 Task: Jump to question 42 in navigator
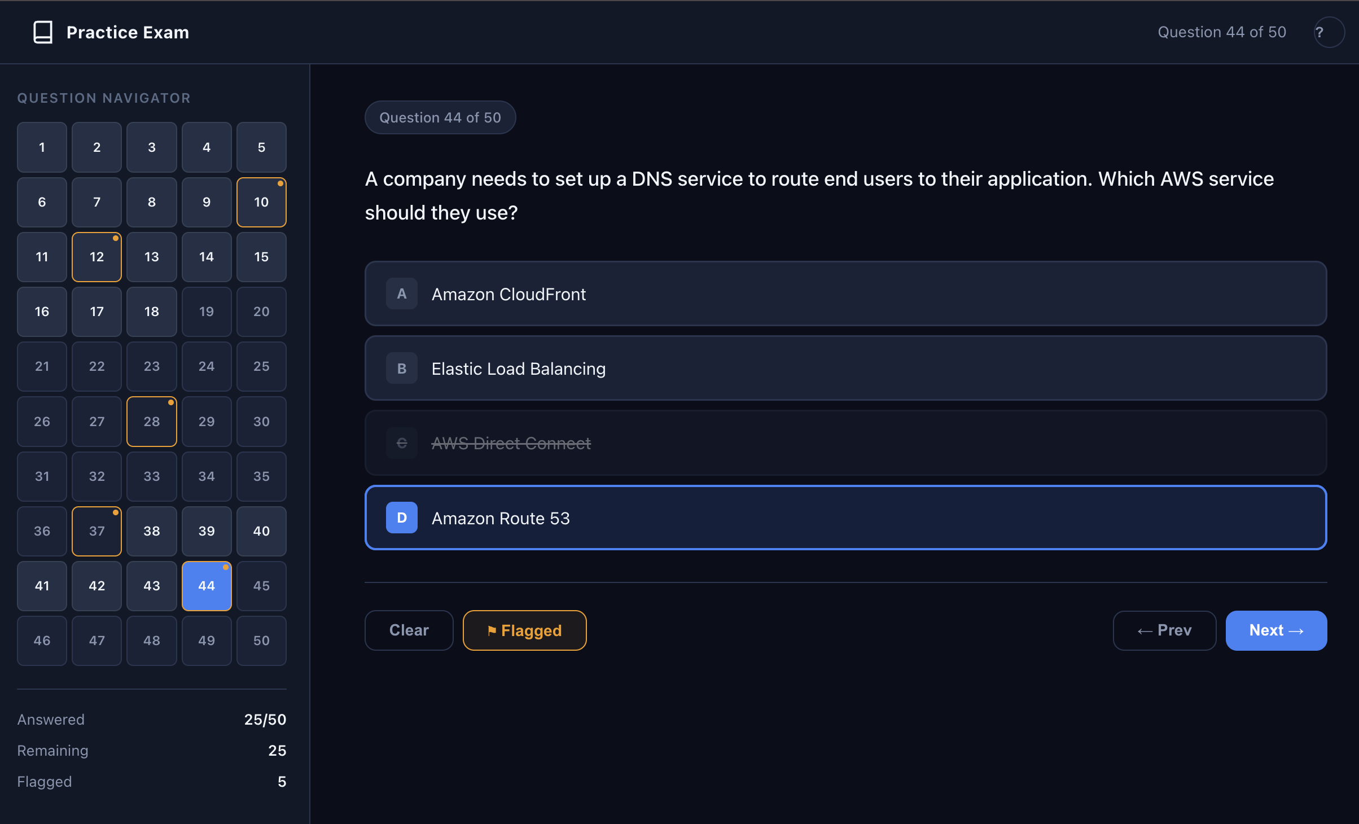tap(97, 586)
